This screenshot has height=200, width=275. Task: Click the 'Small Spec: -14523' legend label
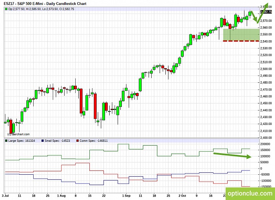57,141
